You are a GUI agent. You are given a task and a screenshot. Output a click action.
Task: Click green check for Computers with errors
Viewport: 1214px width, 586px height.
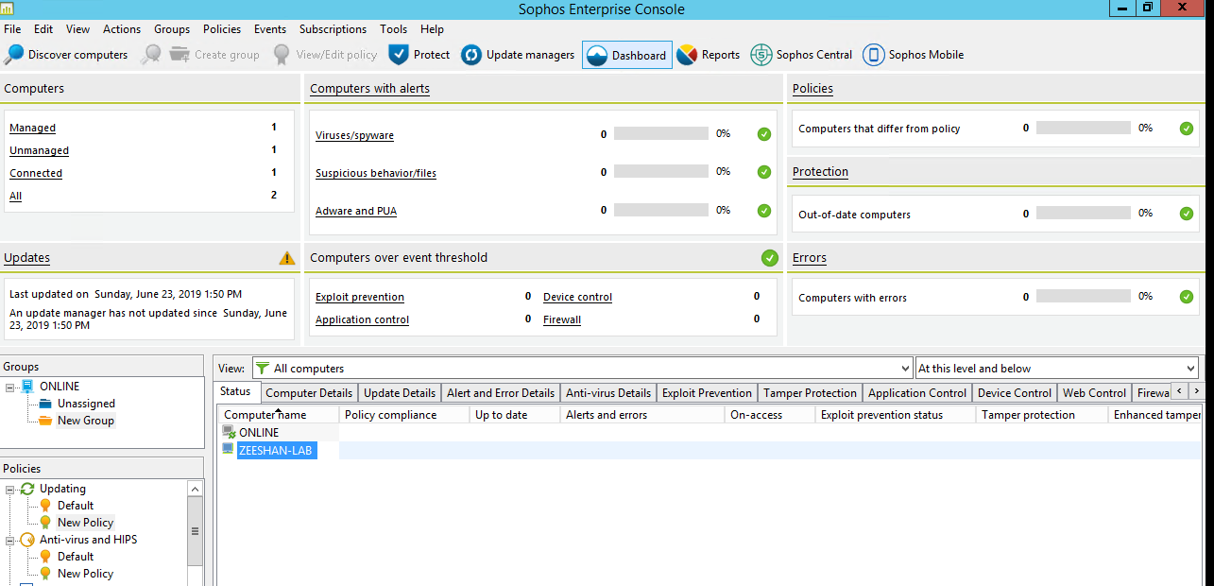(x=1187, y=297)
